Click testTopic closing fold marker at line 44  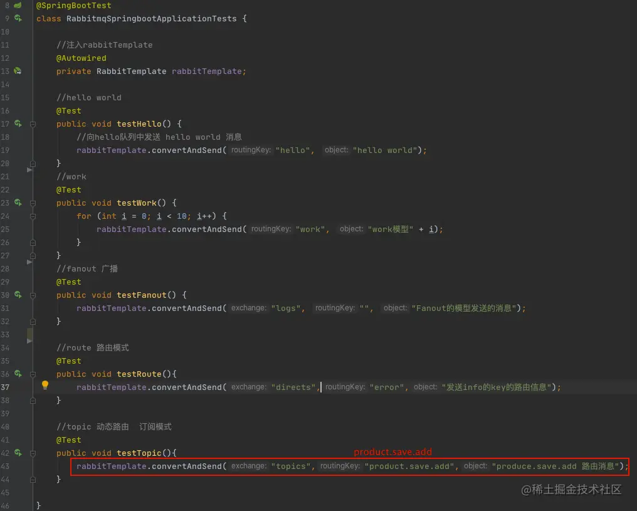[x=33, y=480]
